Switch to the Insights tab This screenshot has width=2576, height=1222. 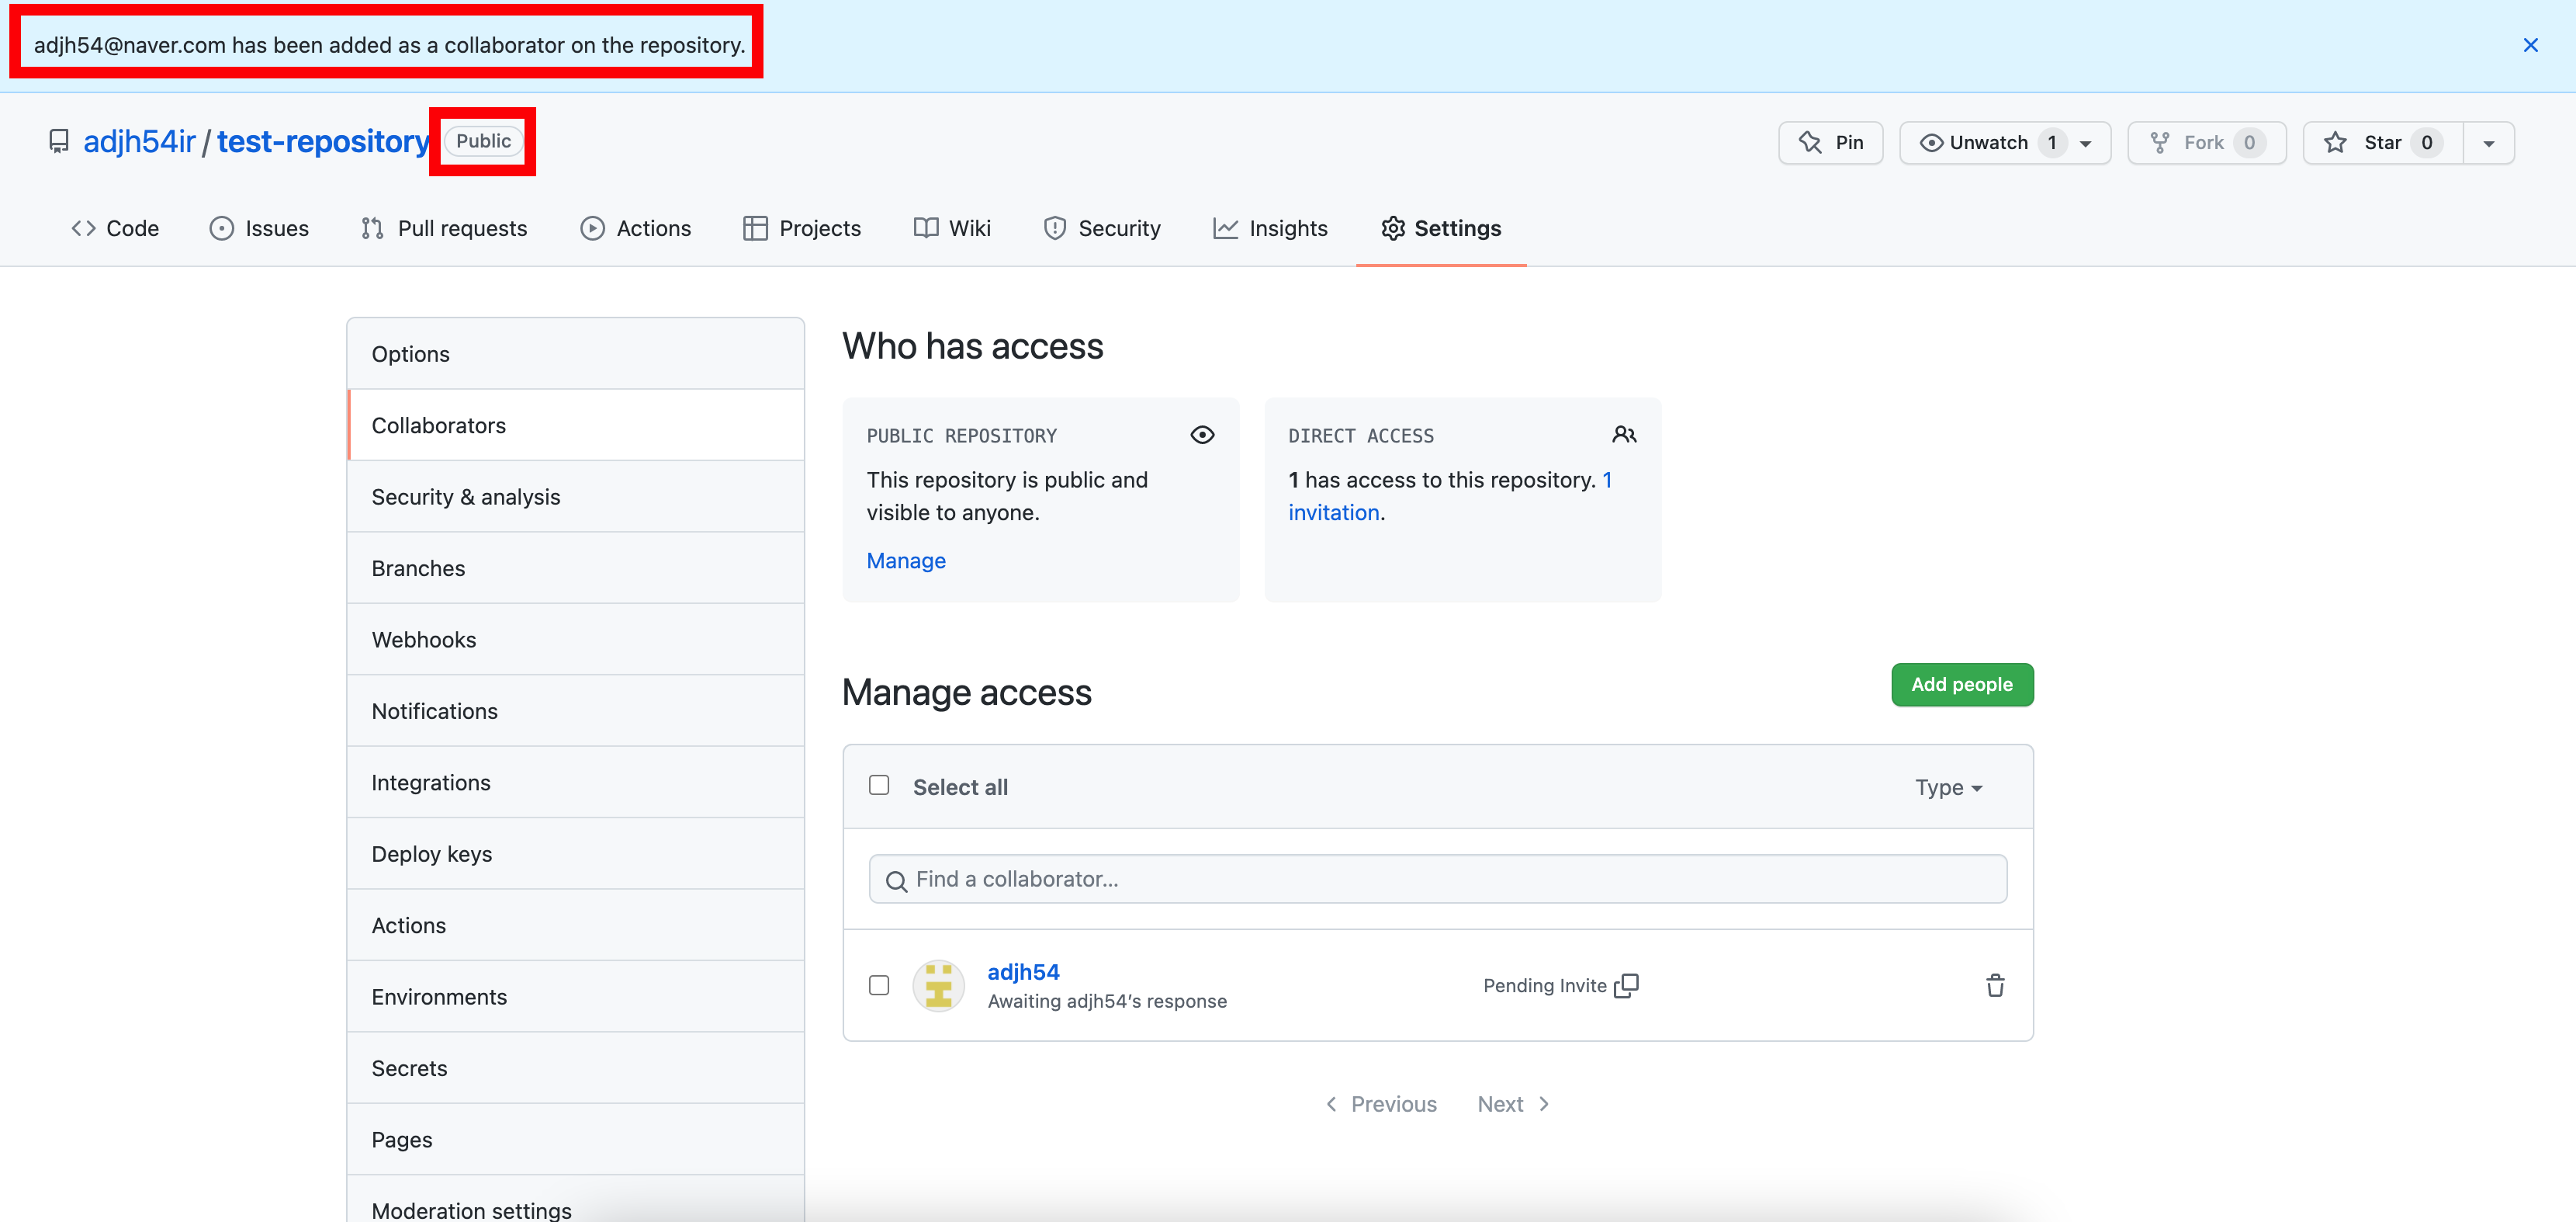[x=1270, y=228]
